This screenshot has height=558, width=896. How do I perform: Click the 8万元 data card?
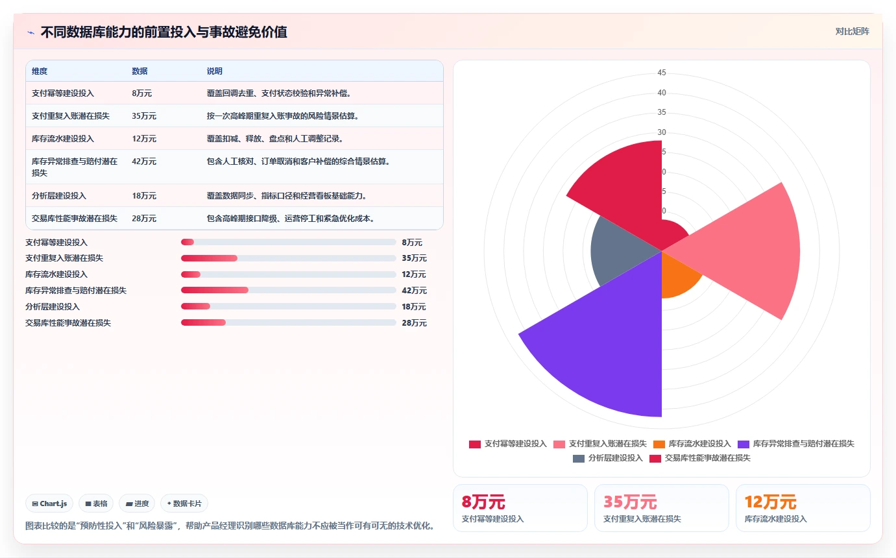520,508
